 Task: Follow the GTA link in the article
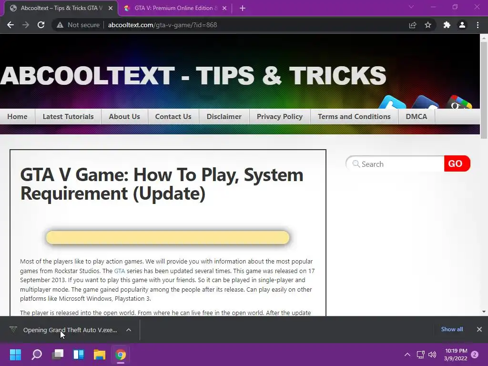point(120,271)
